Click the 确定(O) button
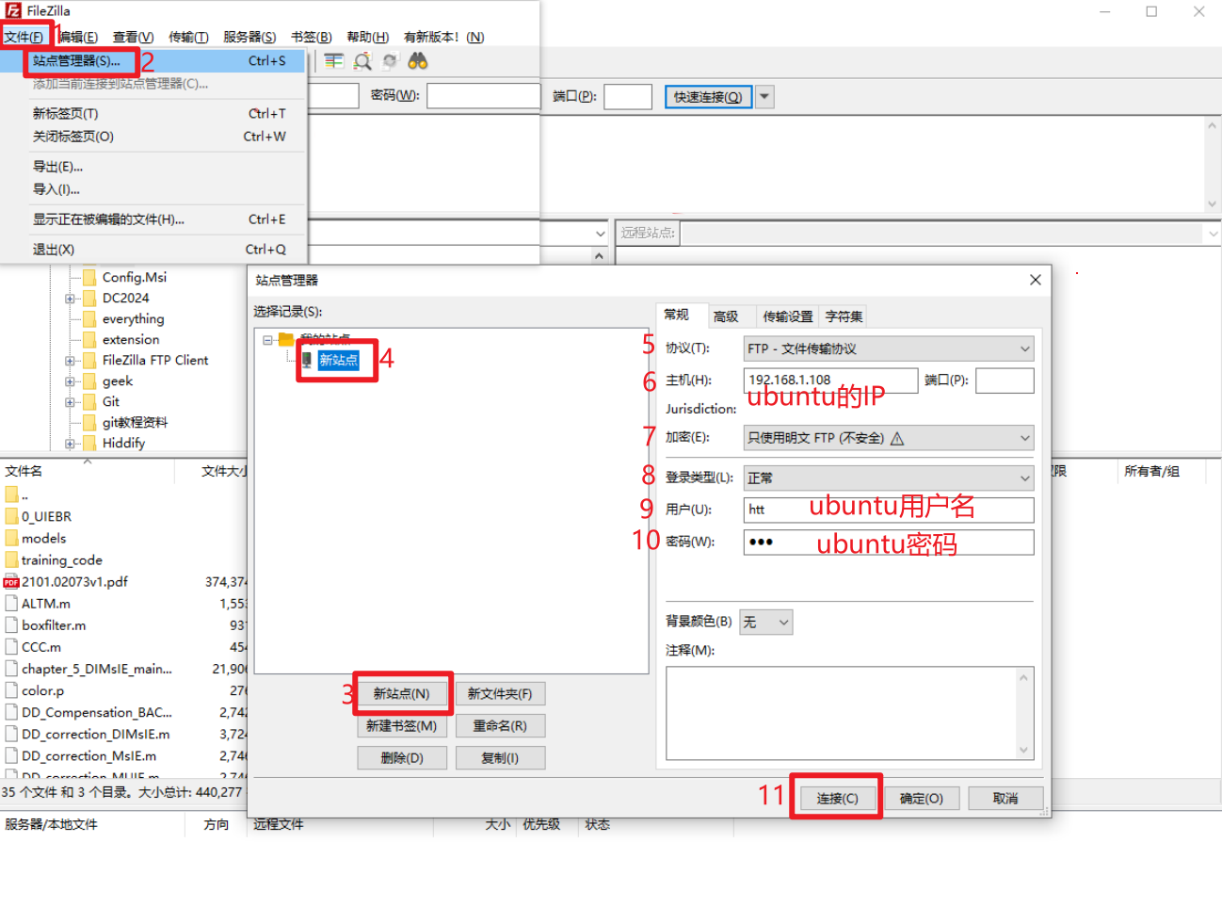 click(922, 799)
